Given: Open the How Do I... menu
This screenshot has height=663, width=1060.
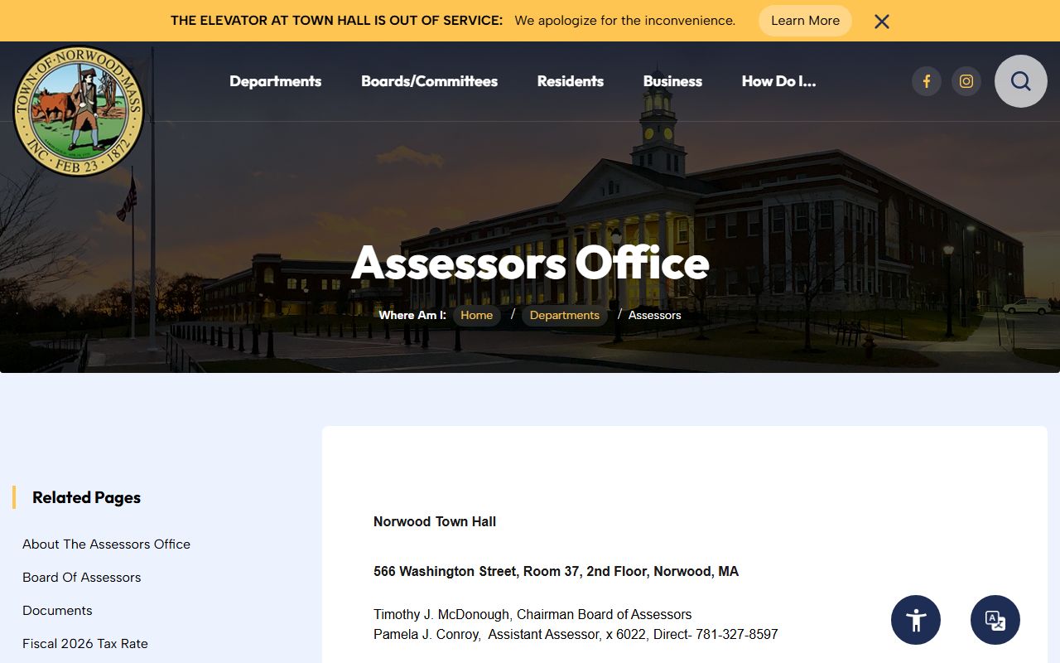Looking at the screenshot, I should [x=778, y=81].
